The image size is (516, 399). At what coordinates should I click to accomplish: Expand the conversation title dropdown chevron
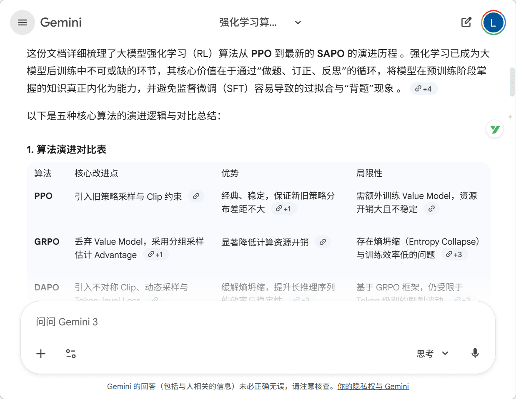tap(298, 22)
